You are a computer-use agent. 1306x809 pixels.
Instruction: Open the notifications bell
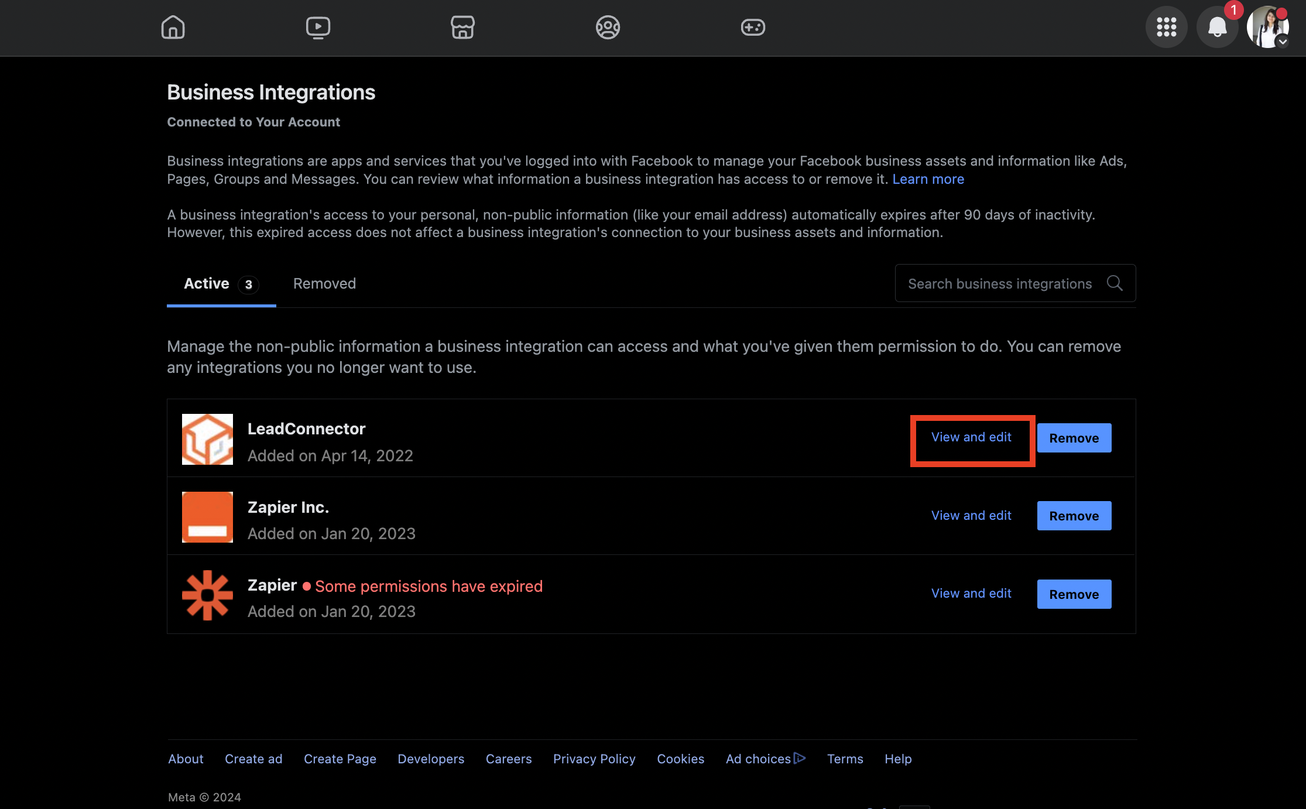pyautogui.click(x=1217, y=27)
